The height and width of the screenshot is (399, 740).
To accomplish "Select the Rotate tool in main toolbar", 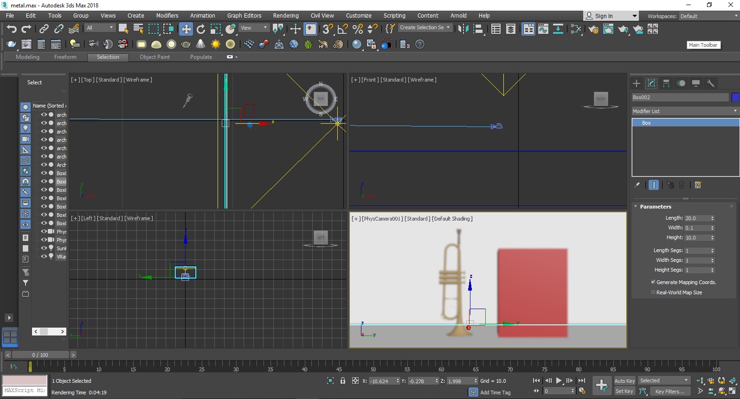I will [x=200, y=29].
